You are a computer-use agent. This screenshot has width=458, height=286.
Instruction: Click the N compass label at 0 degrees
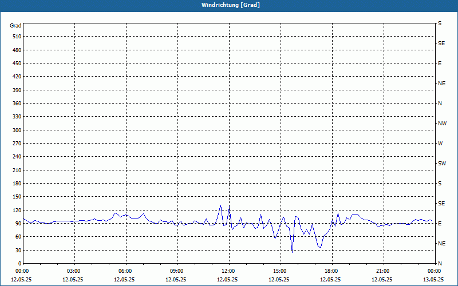coord(440,263)
